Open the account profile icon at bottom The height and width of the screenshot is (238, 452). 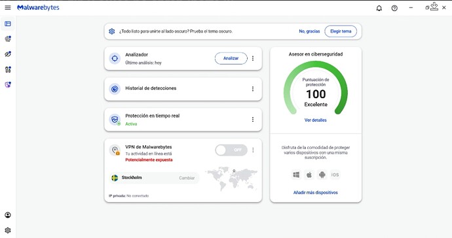tap(8, 215)
